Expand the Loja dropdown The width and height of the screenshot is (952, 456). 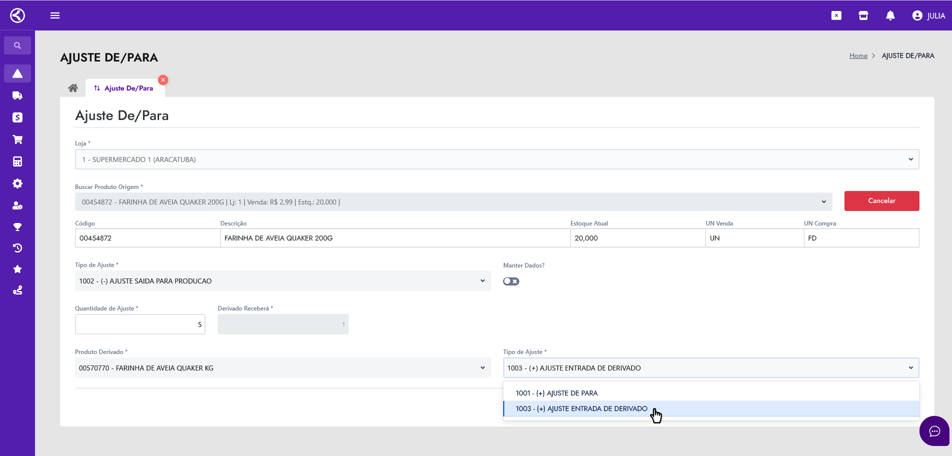[496, 159]
